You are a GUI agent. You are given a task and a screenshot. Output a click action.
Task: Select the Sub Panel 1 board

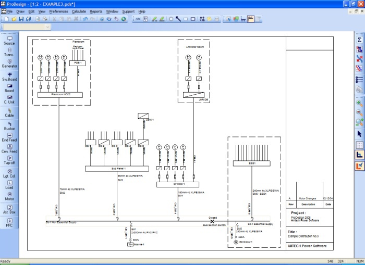[117, 169]
